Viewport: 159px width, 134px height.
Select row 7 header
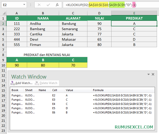[3, 50]
